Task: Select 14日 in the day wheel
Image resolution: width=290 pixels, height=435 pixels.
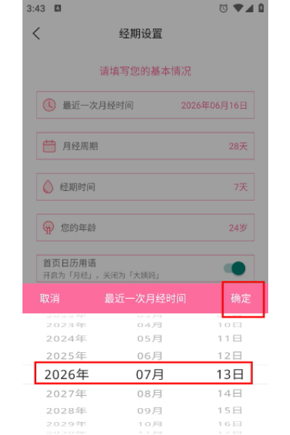Action: [230, 394]
